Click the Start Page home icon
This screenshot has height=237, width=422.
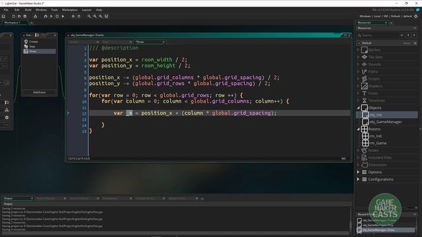coord(3,16)
